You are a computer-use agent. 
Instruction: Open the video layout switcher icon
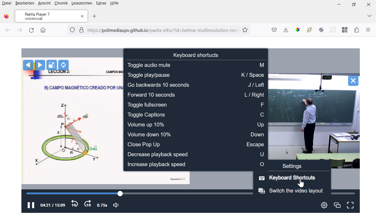(x=337, y=205)
